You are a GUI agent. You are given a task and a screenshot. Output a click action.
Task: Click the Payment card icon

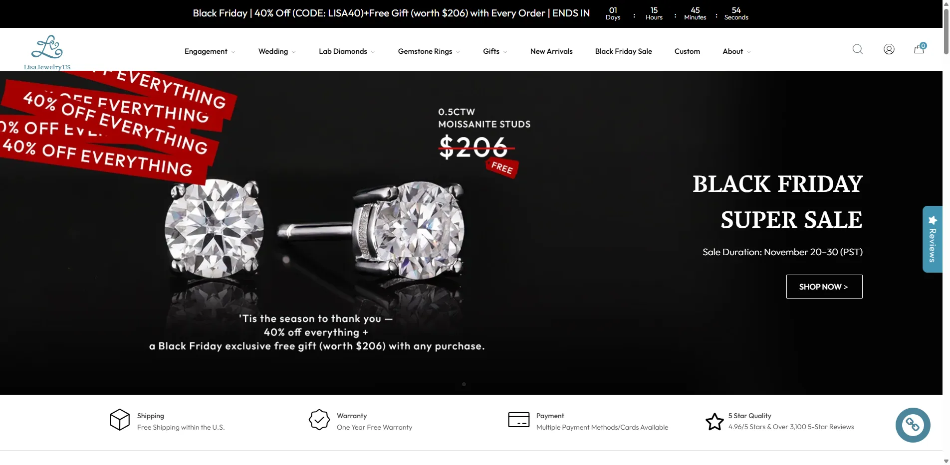pos(518,420)
